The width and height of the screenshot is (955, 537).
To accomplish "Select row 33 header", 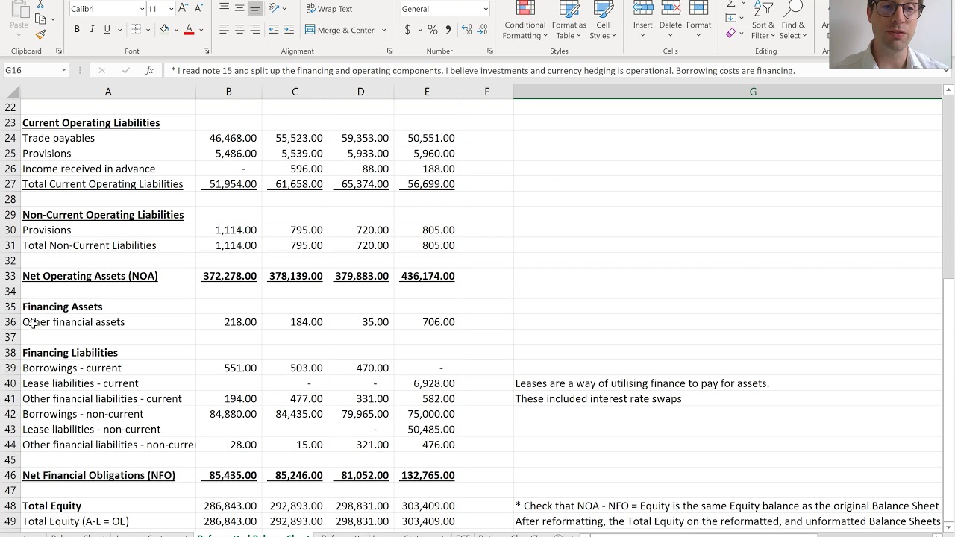I will coord(10,276).
